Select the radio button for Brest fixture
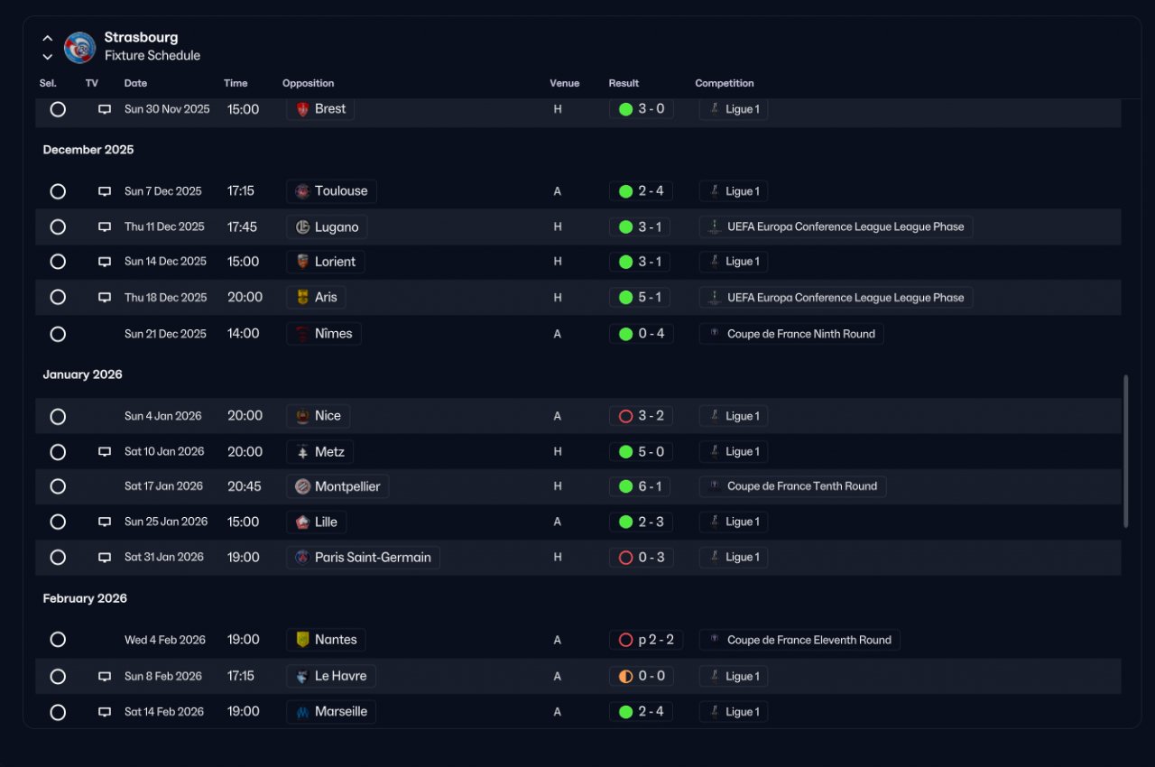1155x767 pixels. [58, 109]
